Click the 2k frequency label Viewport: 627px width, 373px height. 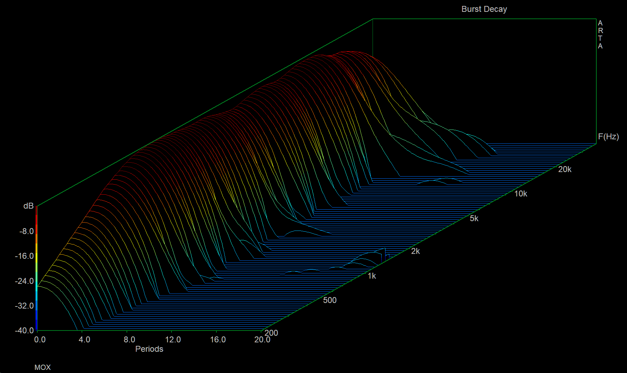tap(415, 251)
